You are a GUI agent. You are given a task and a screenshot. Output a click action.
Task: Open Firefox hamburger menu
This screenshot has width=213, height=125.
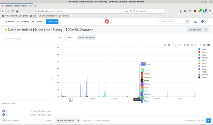coord(210,11)
